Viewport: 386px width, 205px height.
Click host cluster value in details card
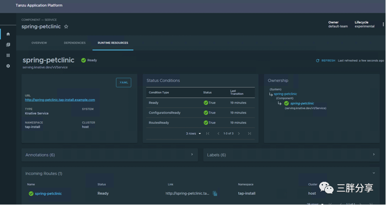(x=85, y=127)
